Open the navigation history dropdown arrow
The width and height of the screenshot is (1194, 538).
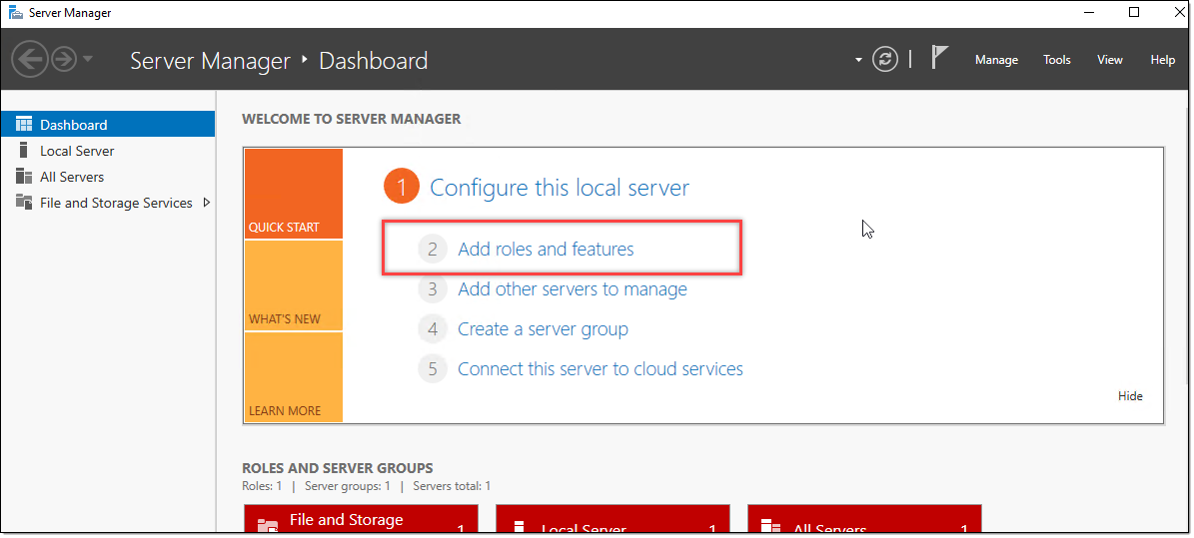pos(88,60)
